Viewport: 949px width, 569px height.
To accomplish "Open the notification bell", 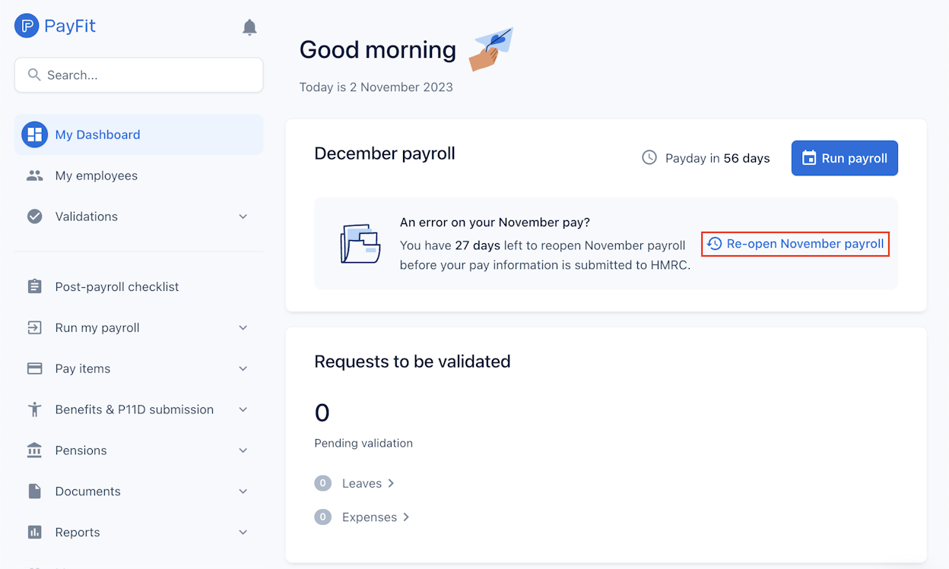I will (249, 26).
